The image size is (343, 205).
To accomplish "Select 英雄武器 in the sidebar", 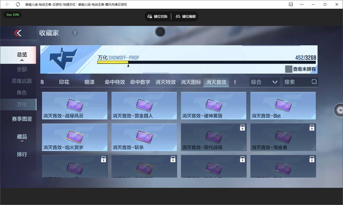I will (22, 81).
